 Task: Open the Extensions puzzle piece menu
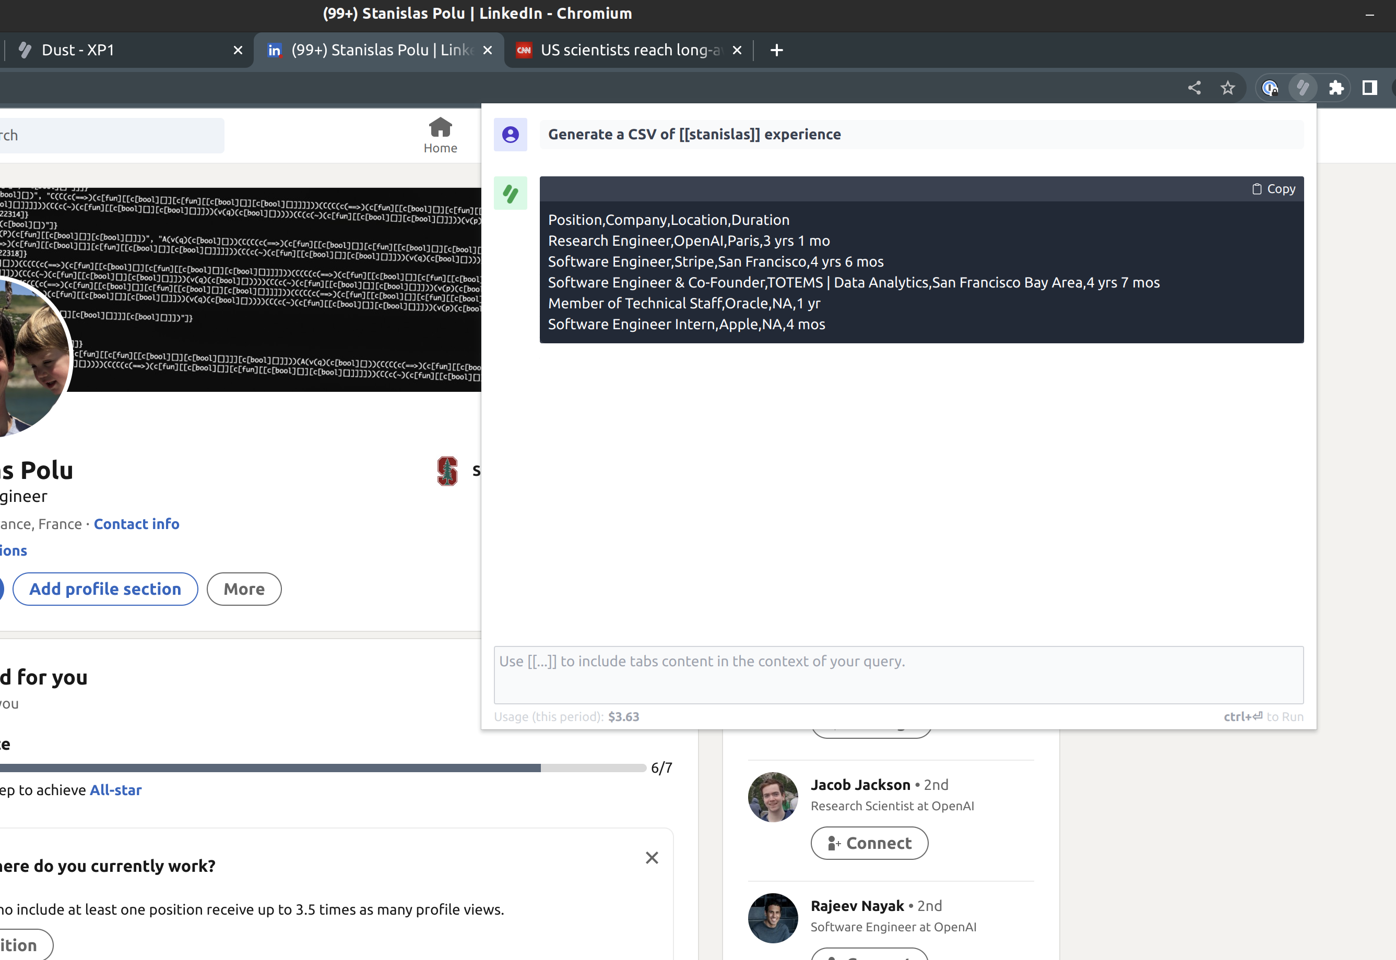click(x=1336, y=88)
